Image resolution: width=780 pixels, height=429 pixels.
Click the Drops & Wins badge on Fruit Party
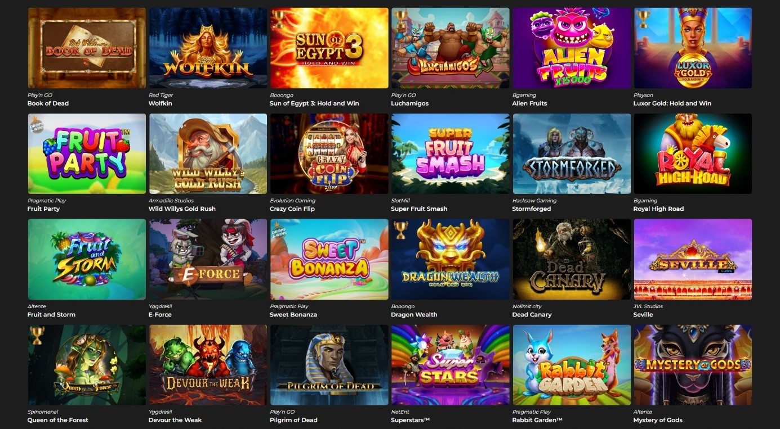pos(37,126)
